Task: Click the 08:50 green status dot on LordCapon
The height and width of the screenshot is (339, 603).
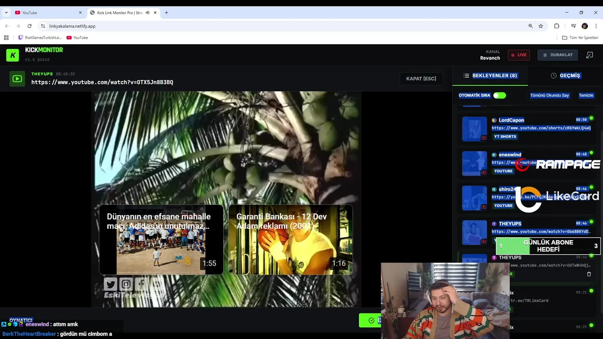Action: 591,118
